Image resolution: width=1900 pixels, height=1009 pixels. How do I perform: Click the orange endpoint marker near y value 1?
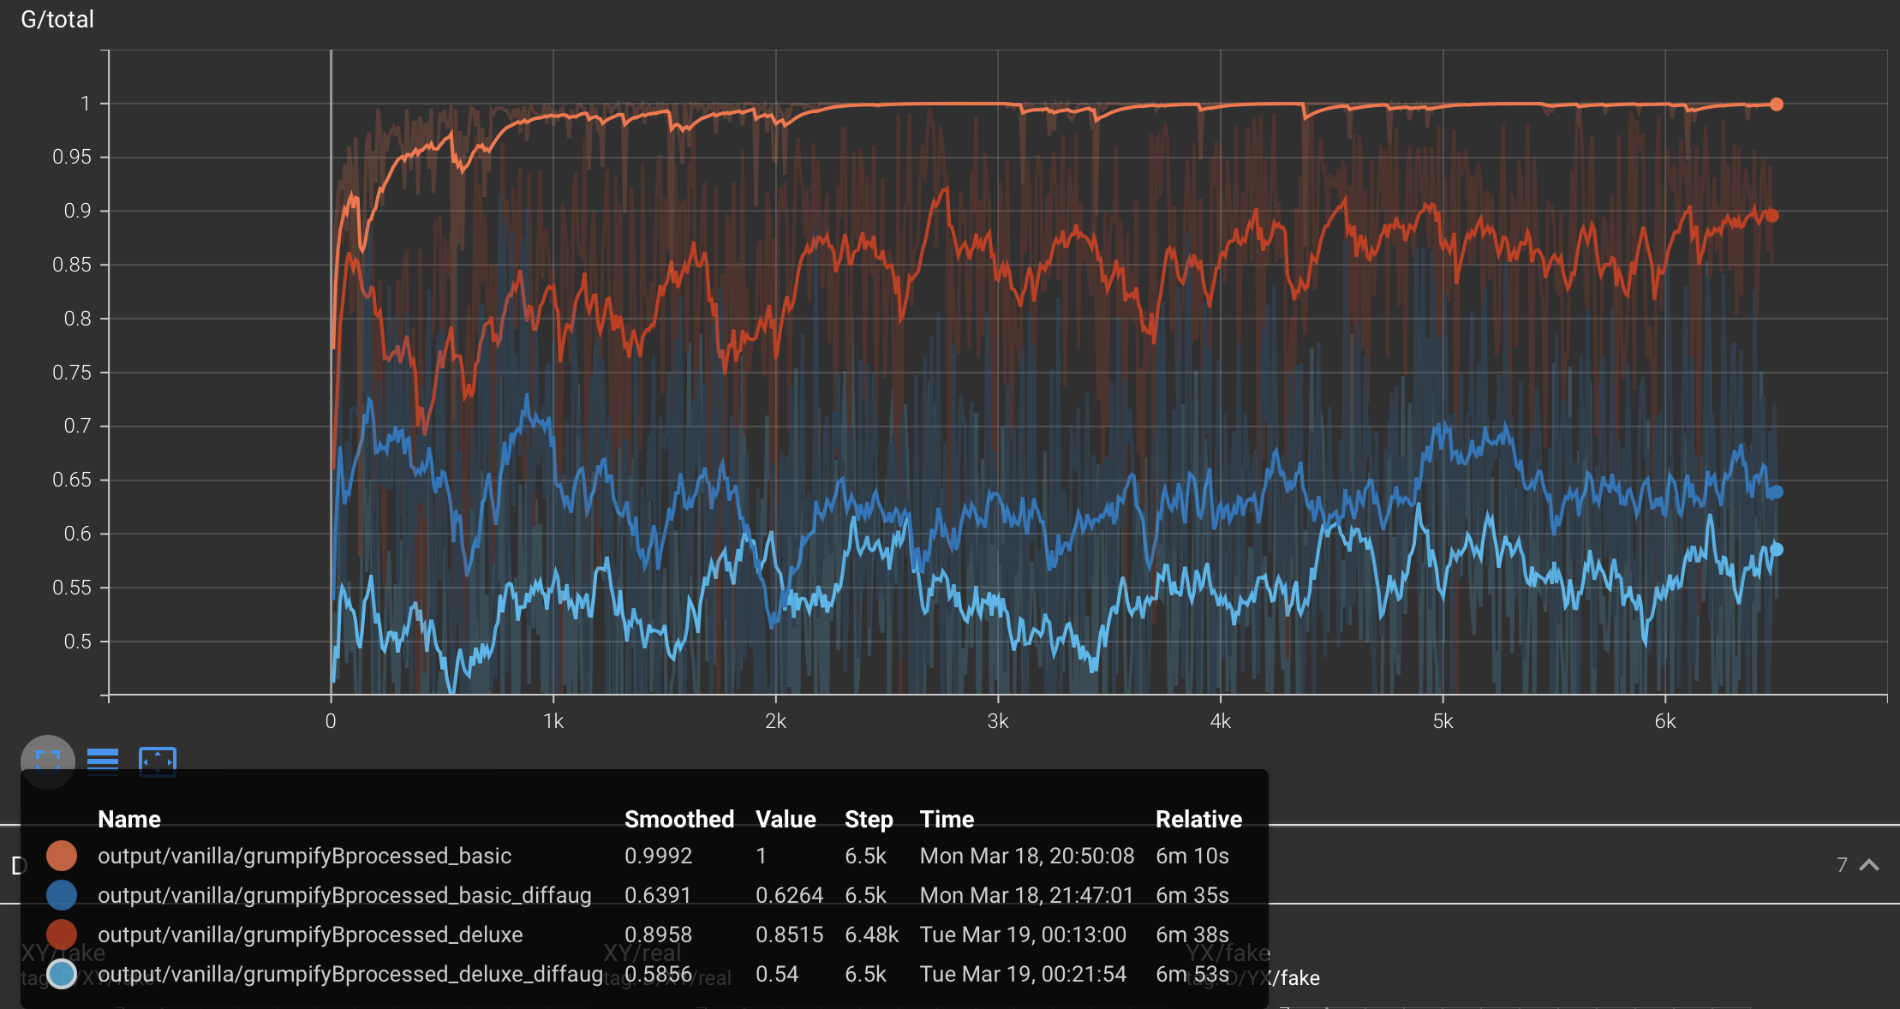[x=1777, y=104]
